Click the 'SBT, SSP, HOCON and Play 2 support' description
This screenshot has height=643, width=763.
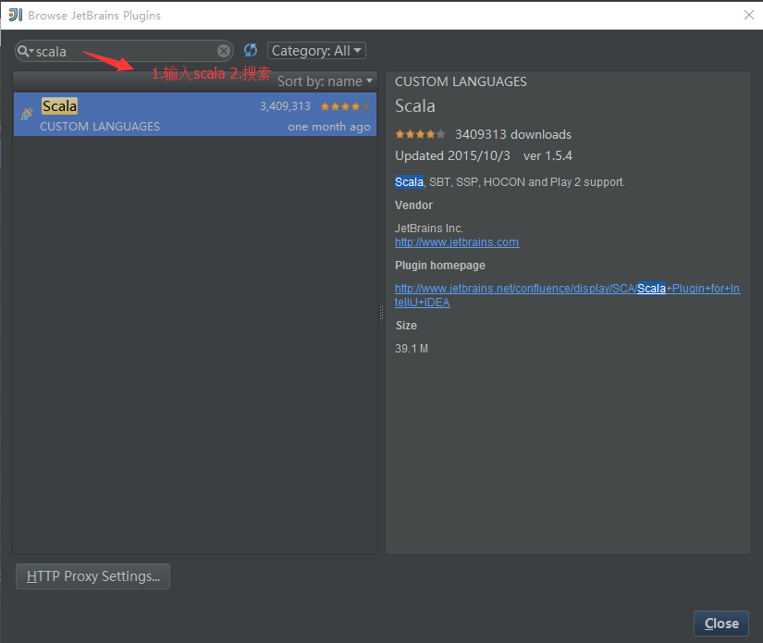[526, 182]
